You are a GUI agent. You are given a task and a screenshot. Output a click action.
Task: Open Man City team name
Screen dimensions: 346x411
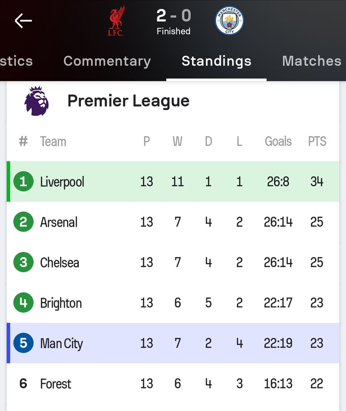pyautogui.click(x=62, y=343)
